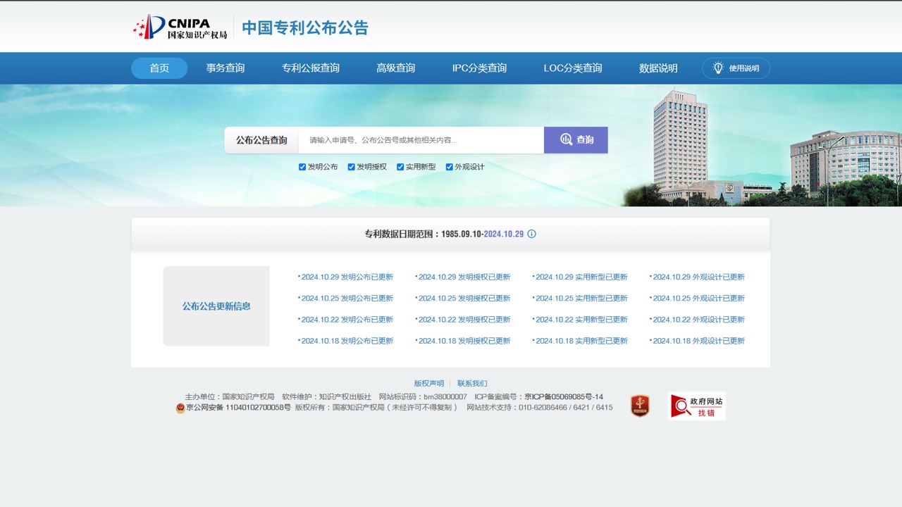
Task: Open the 版权声明 footer link
Action: (429, 384)
